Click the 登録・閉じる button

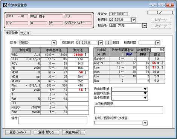[x=46, y=132]
